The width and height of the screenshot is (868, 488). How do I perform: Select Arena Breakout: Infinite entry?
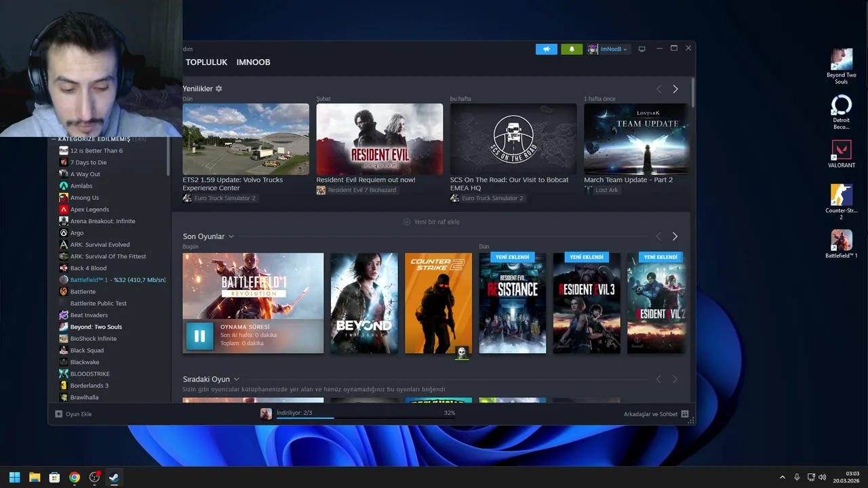pos(102,221)
